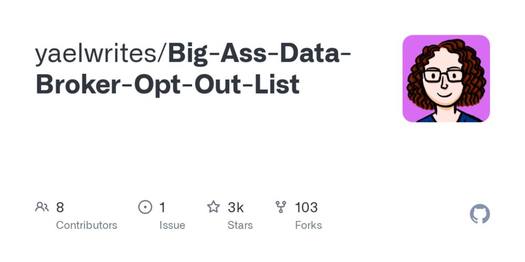This screenshot has width=525, height=262.
Task: Select the "103" forks count
Action: coord(306,208)
